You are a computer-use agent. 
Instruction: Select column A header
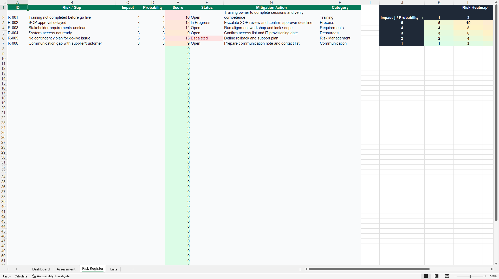tap(17, 2)
